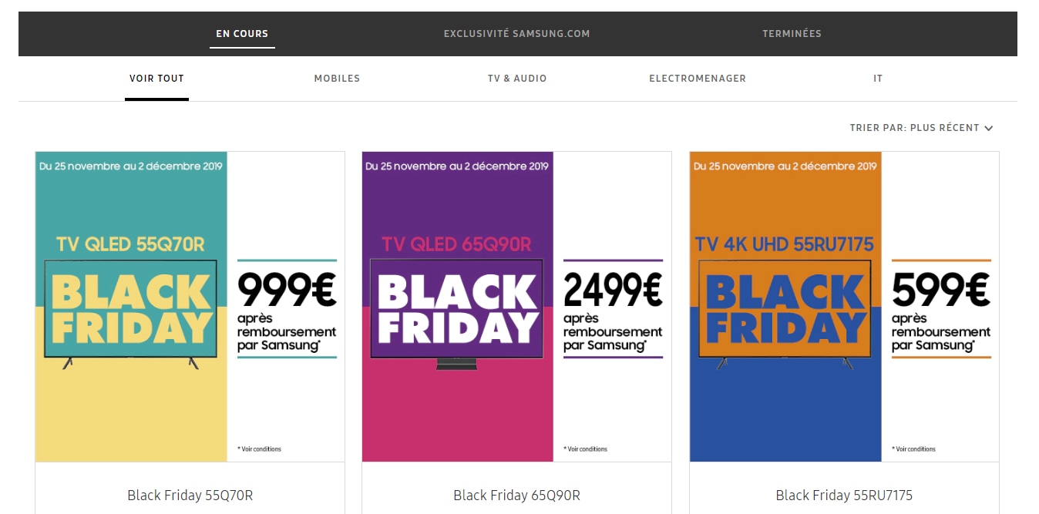Filter offers by TV & AUDIO
1039x514 pixels.
pos(517,79)
